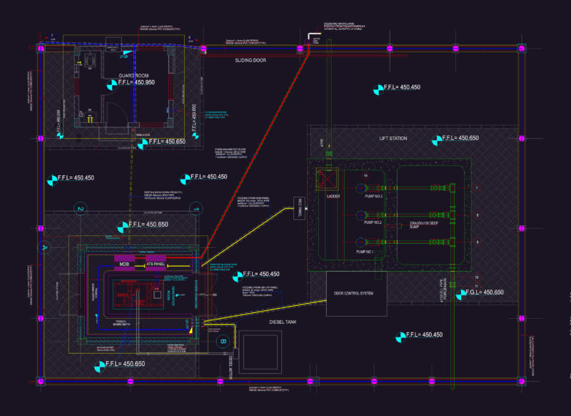Click F.F.L= 450.450 right of generator room
Screen dimensions: 571x416
click(261, 274)
